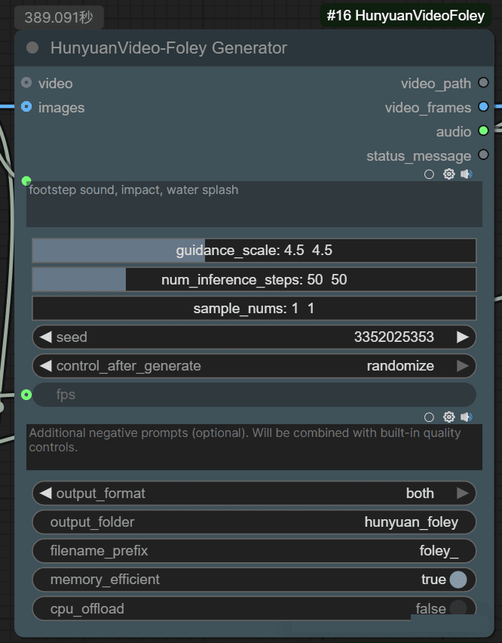Click the audio output socket
This screenshot has width=502, height=643.
tap(484, 131)
